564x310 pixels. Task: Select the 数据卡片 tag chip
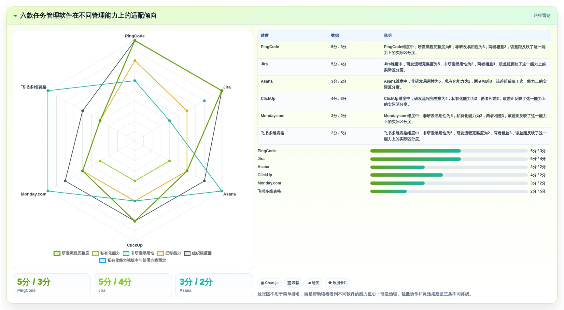[x=338, y=283]
